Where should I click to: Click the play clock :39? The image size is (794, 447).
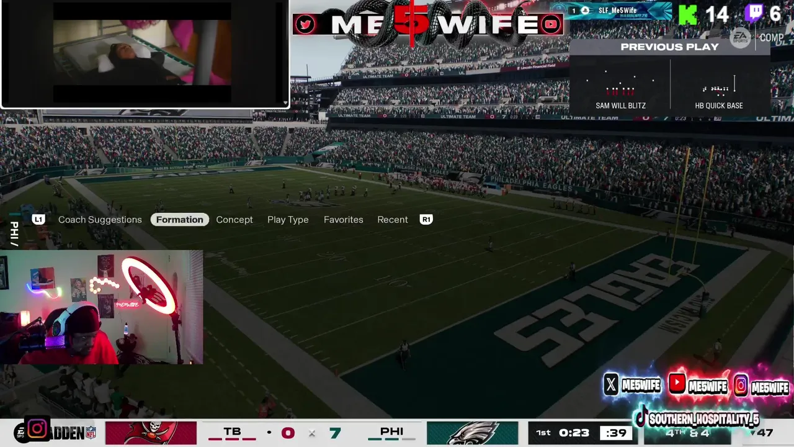(x=617, y=433)
